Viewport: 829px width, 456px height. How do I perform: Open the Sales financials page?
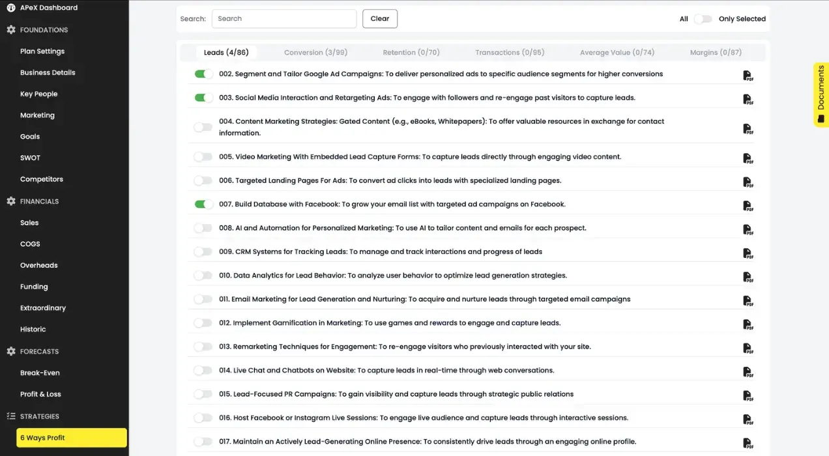pos(29,223)
